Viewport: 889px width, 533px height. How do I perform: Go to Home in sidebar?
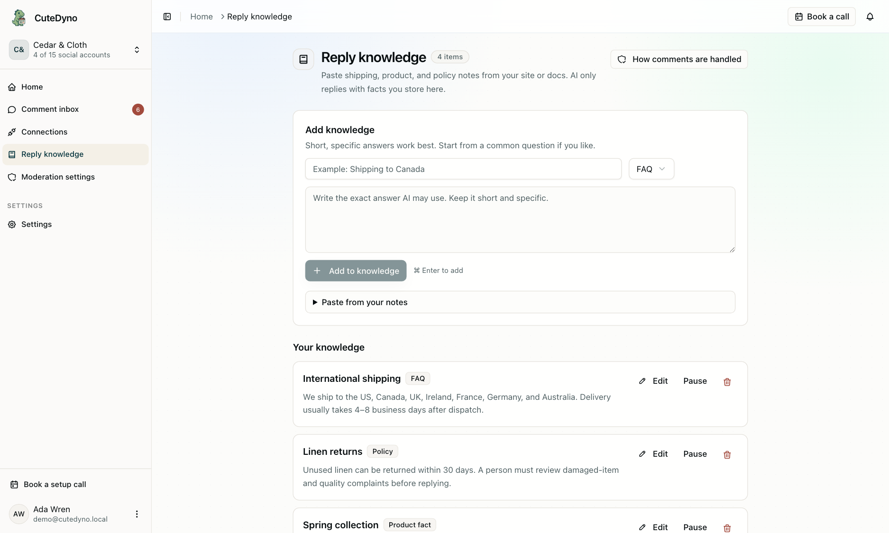tap(75, 87)
